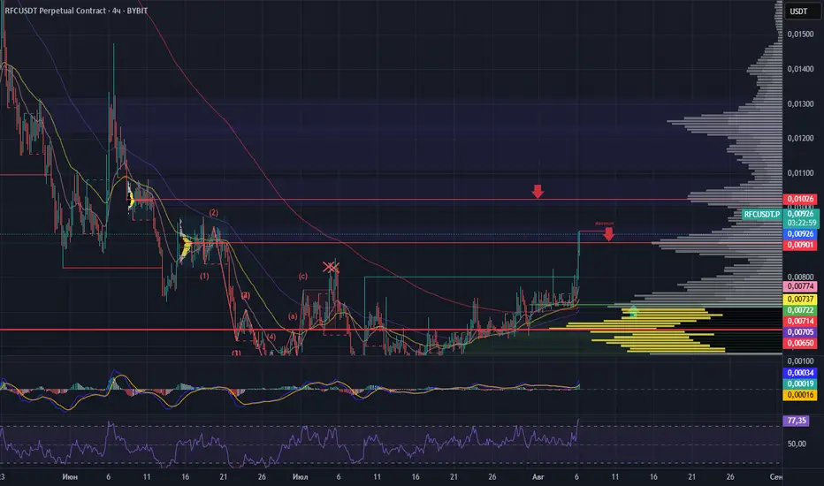824x486 pixels.
Task: Click the 0,00100 indicator scale value
Action: tap(800, 361)
